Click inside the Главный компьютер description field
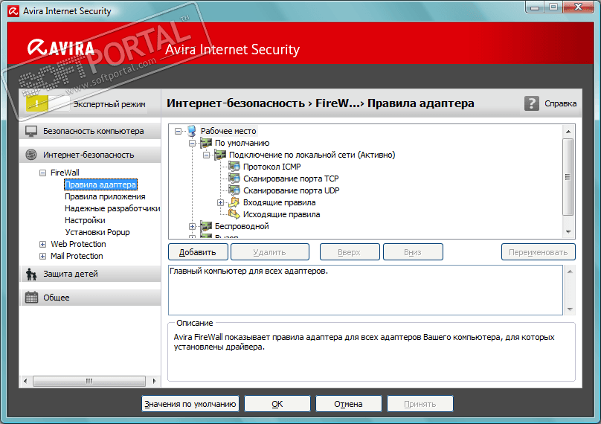The image size is (601, 424). tap(366, 290)
